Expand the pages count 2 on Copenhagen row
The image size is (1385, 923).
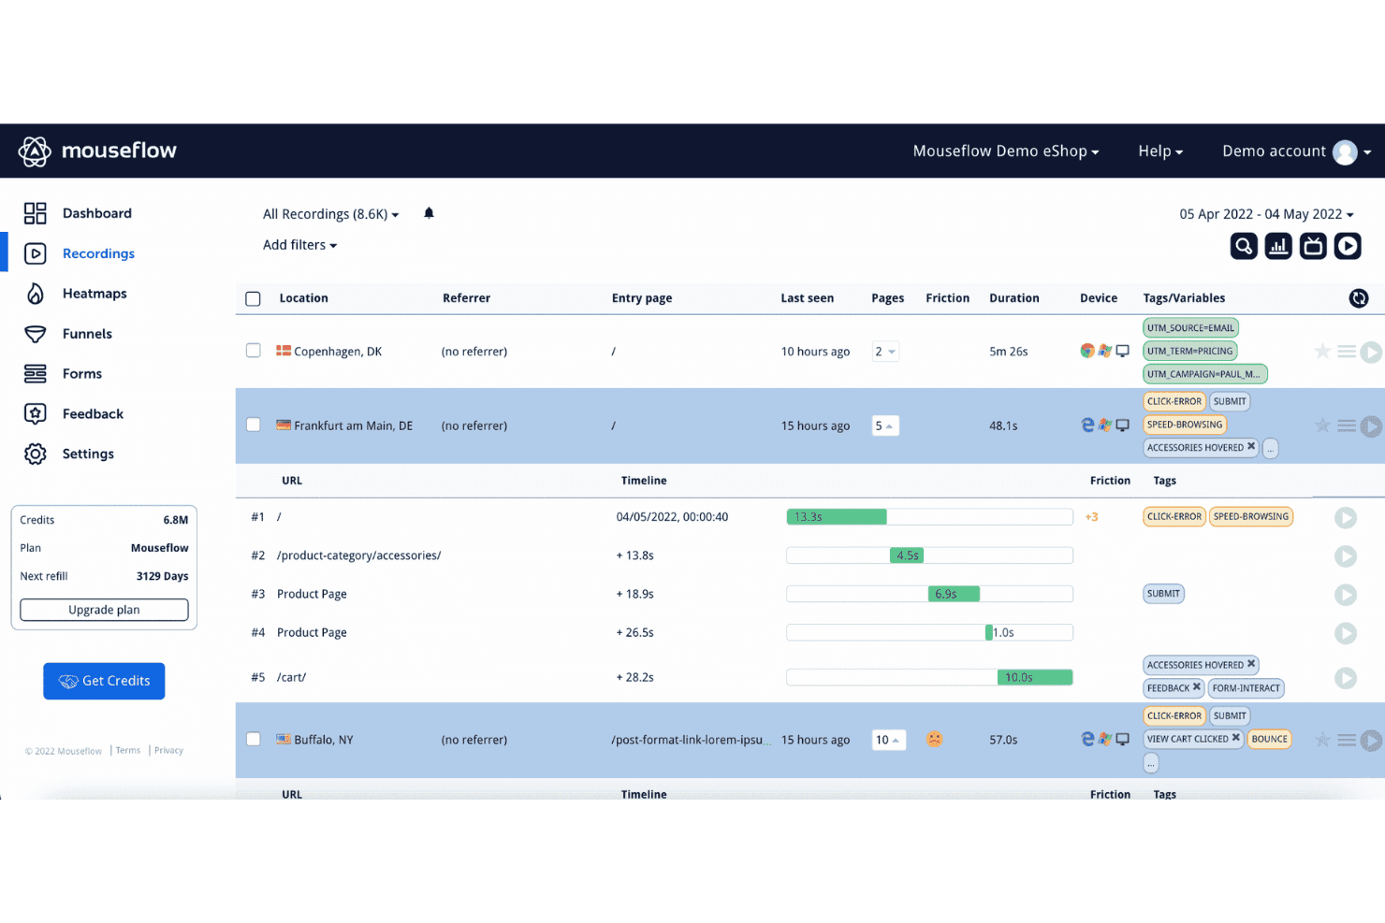(x=885, y=352)
